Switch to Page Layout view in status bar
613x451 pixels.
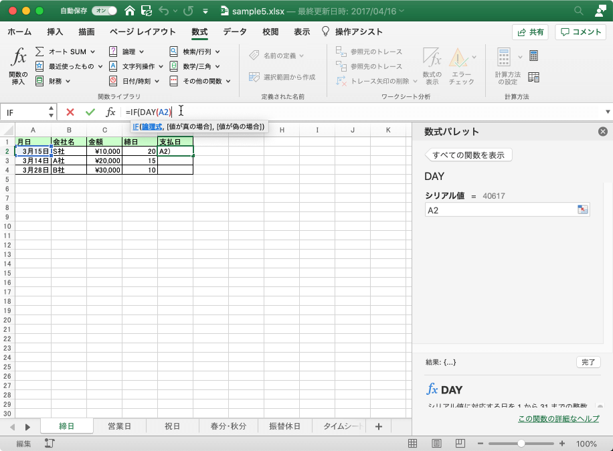point(437,444)
